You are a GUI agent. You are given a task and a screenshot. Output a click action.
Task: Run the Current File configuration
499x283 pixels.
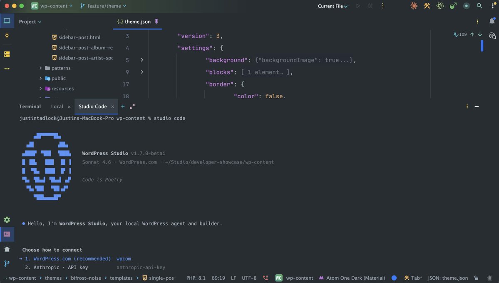[x=358, y=6]
